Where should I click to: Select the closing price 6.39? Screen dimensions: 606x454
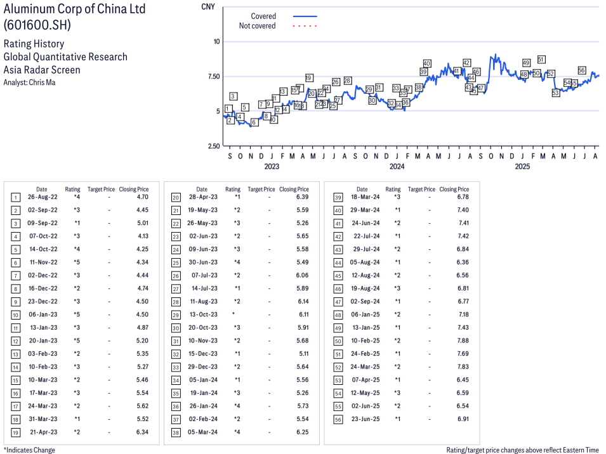303,197
